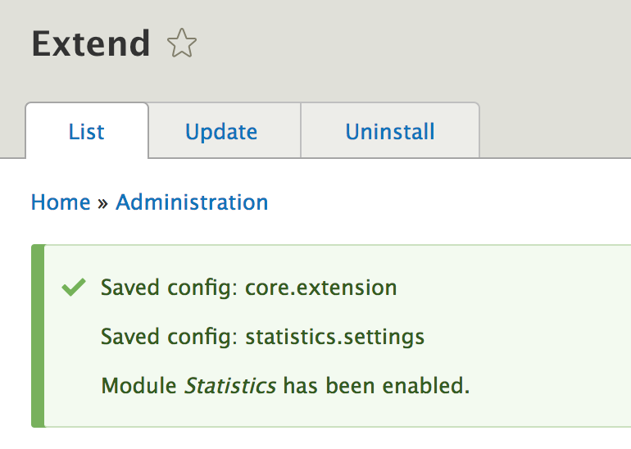Viewport: 631px width, 449px height.
Task: Click the italic Statistics module name
Action: point(230,386)
